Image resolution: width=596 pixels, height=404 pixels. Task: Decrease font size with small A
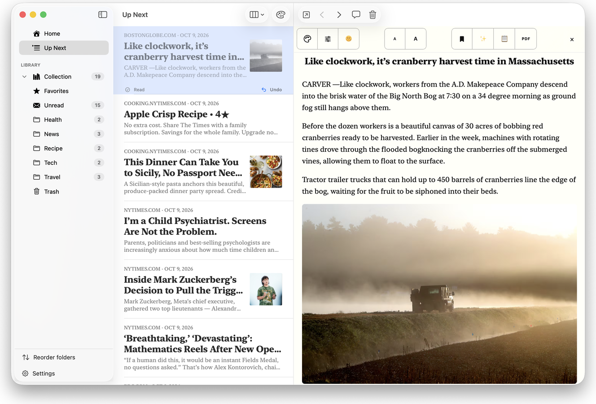395,39
